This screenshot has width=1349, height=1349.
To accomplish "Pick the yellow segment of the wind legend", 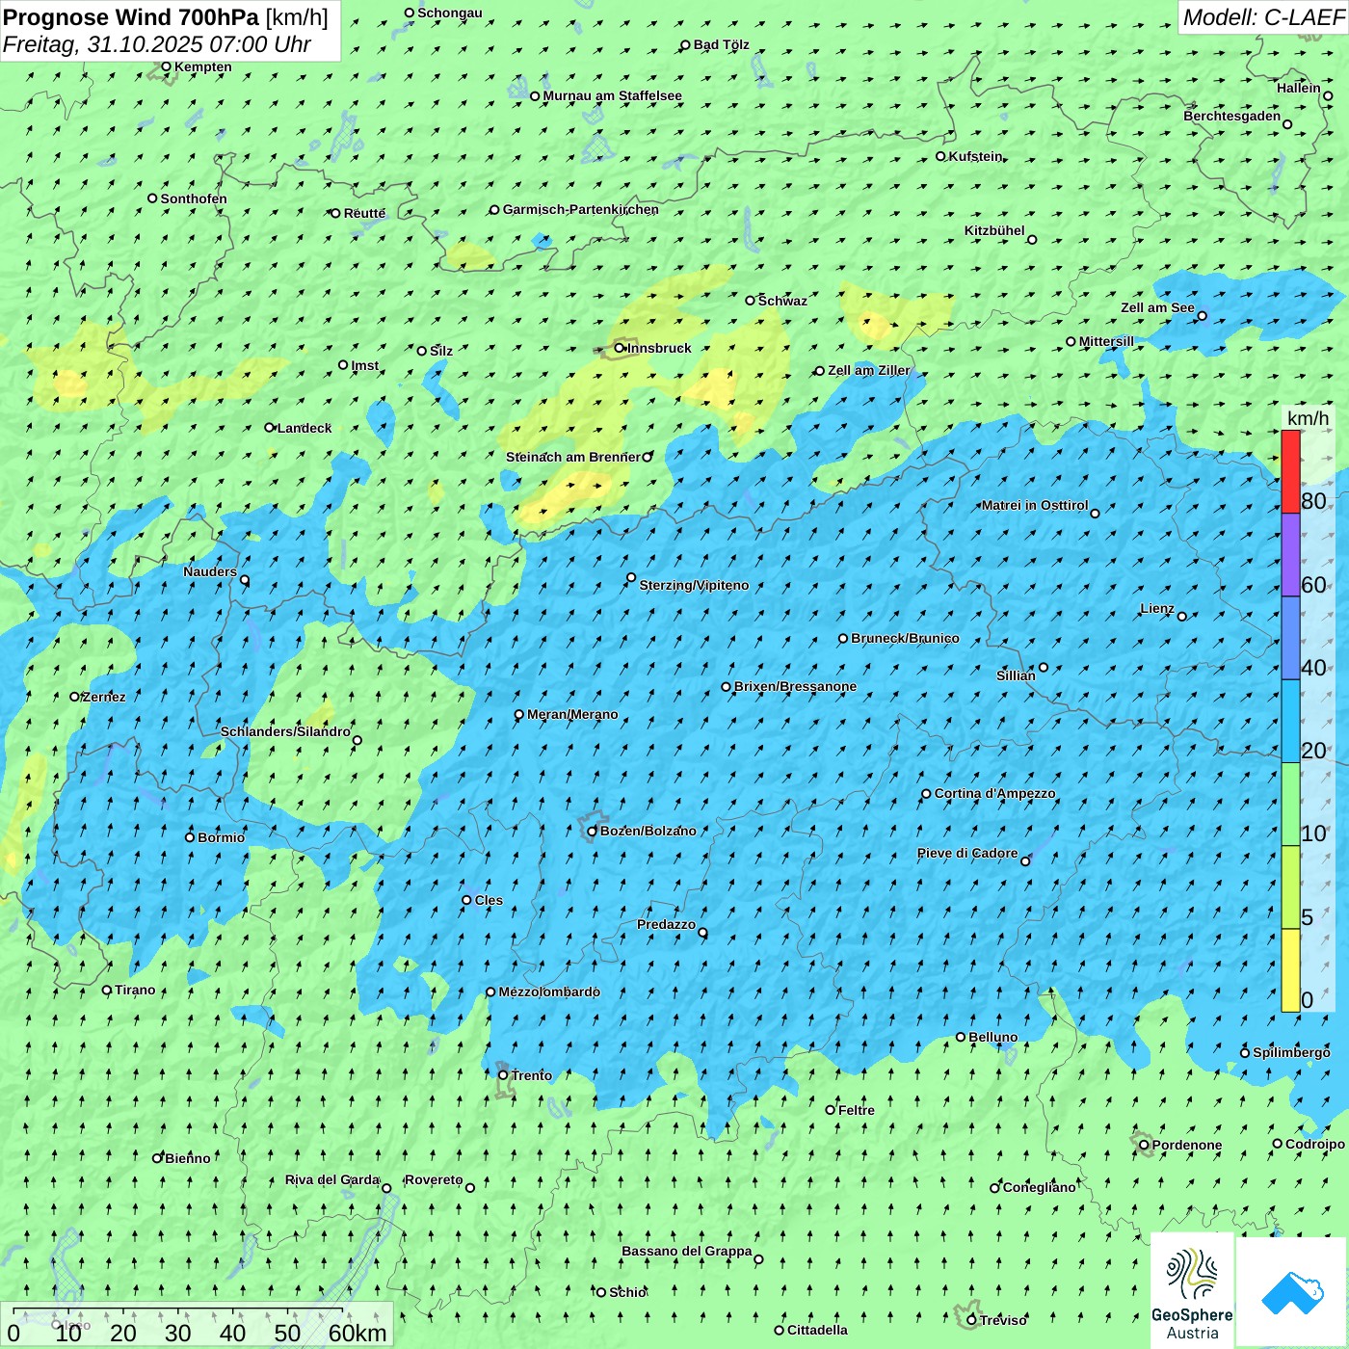I will pos(1290,970).
